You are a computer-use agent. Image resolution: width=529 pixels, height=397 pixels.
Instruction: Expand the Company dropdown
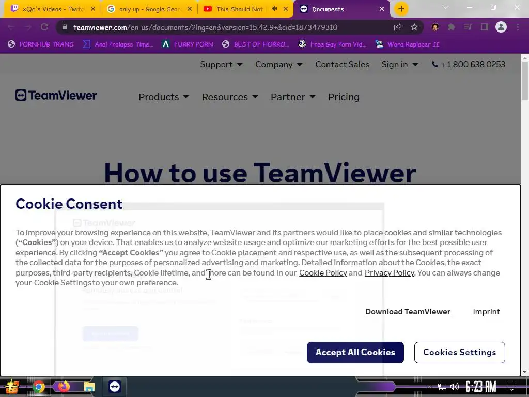[278, 64]
